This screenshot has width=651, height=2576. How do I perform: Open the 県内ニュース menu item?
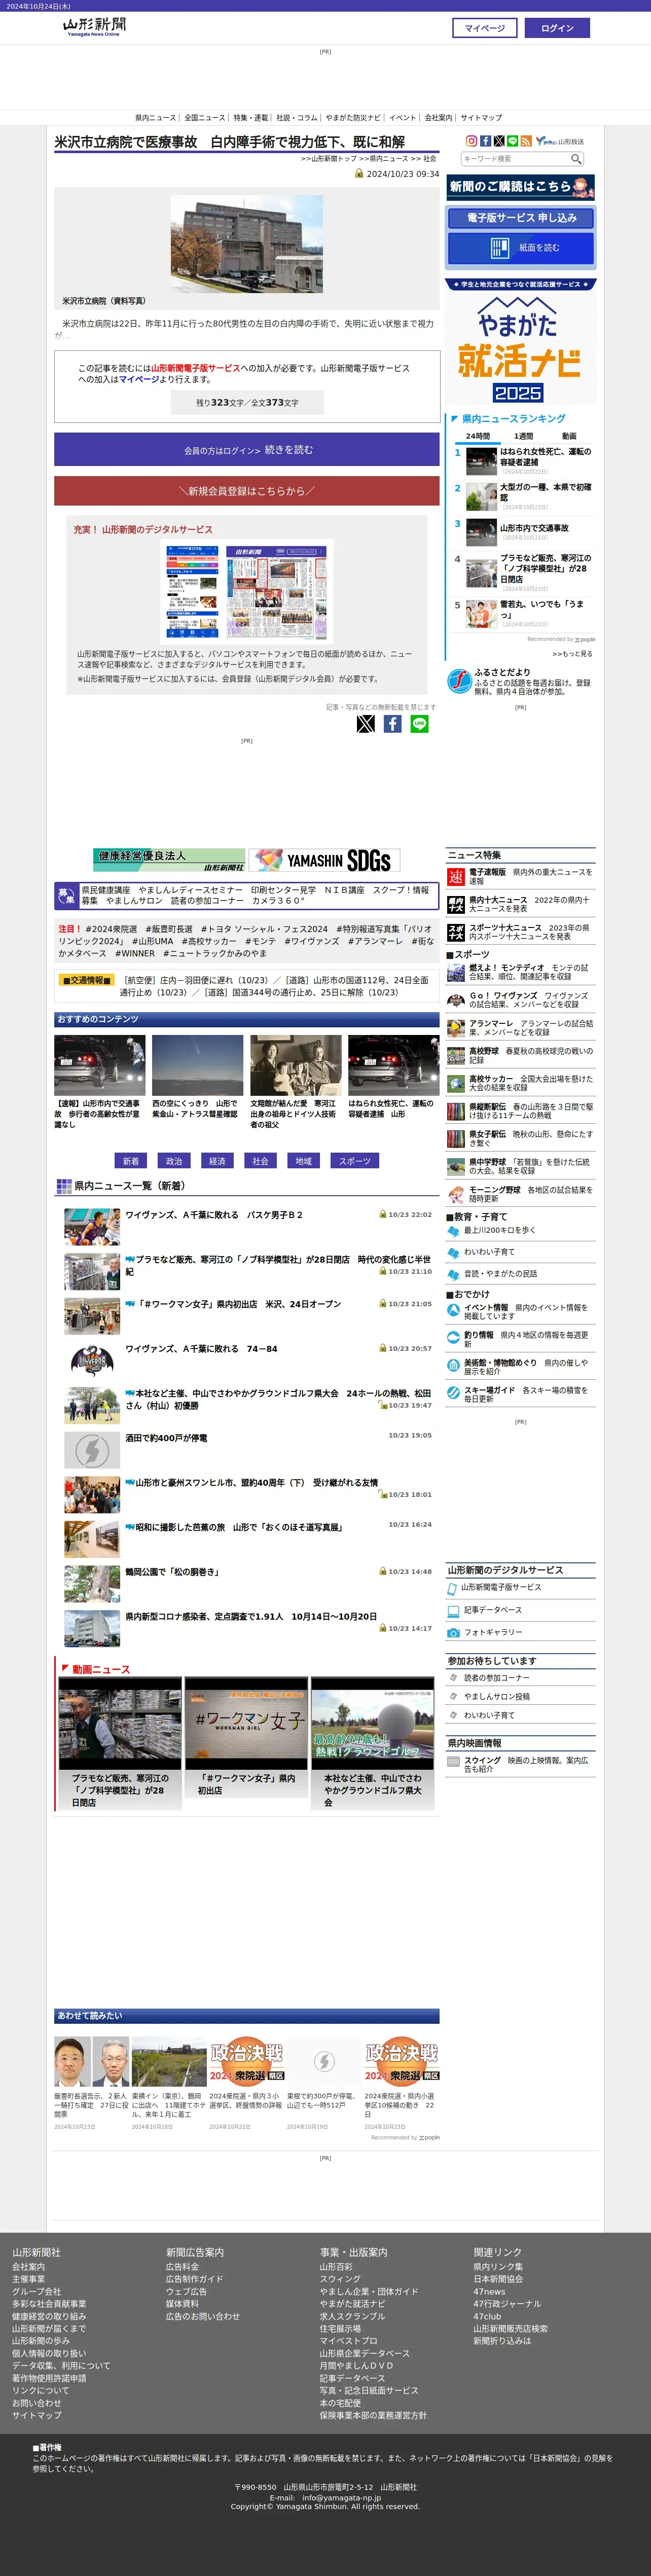point(156,118)
